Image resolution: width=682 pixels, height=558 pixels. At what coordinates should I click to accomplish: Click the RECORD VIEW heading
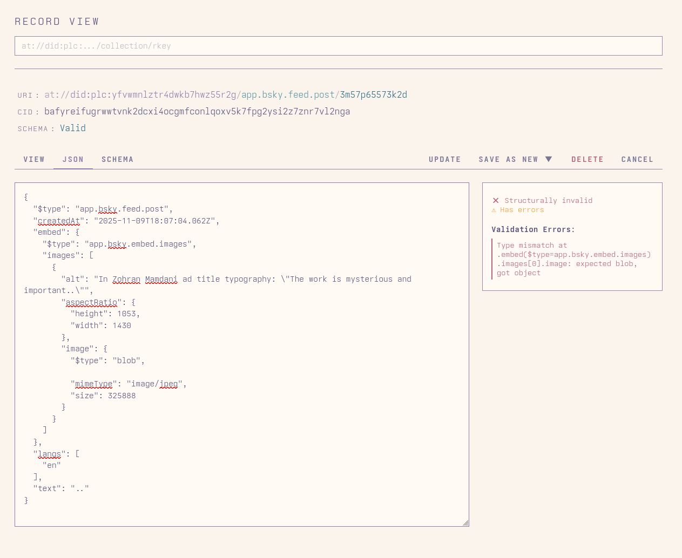tap(57, 21)
